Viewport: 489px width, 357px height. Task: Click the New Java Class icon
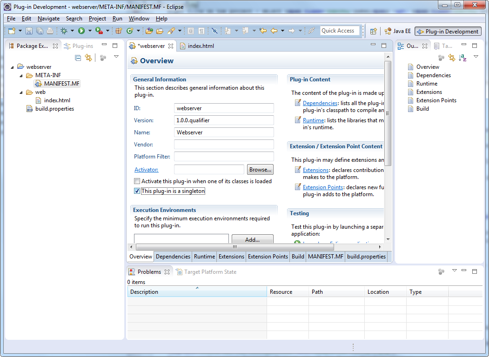pyautogui.click(x=130, y=31)
